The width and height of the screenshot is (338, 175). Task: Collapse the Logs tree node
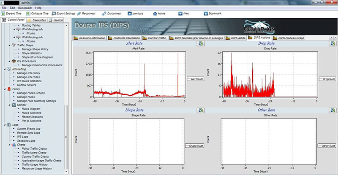point(5,125)
